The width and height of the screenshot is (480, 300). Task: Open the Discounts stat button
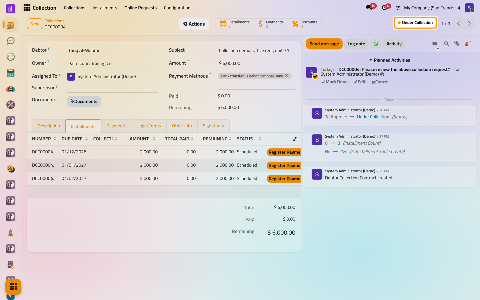[305, 24]
